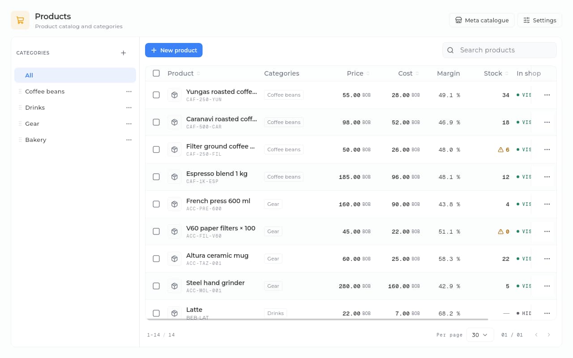Screen dimensions: 573x358
Task: Sort products by Price
Action: 358,73
